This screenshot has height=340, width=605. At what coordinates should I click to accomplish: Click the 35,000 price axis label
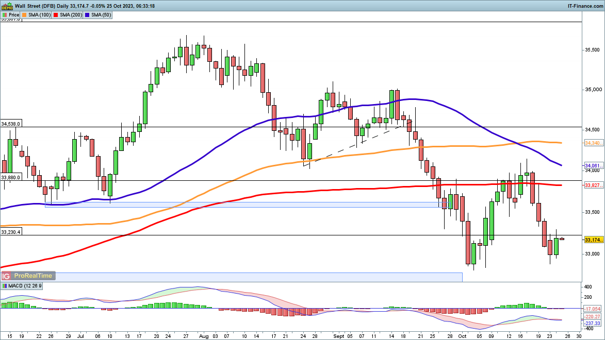click(594, 90)
